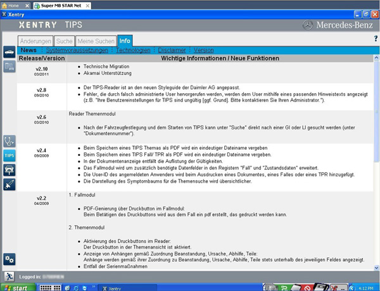Click the 'Reader Themenmodul' text
Screen dimensions: 380x291
[92, 113]
